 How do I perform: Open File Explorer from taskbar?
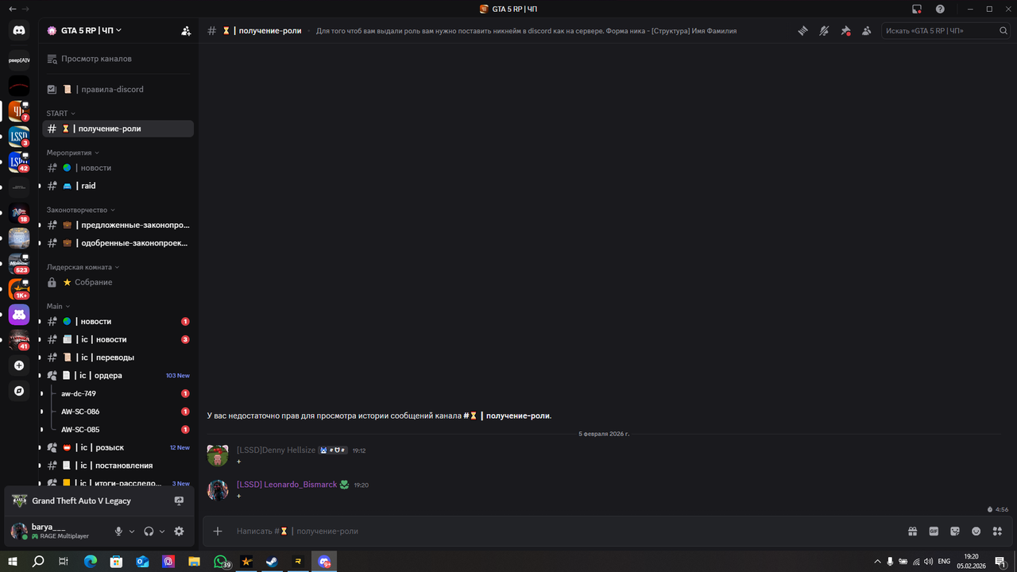(x=194, y=562)
